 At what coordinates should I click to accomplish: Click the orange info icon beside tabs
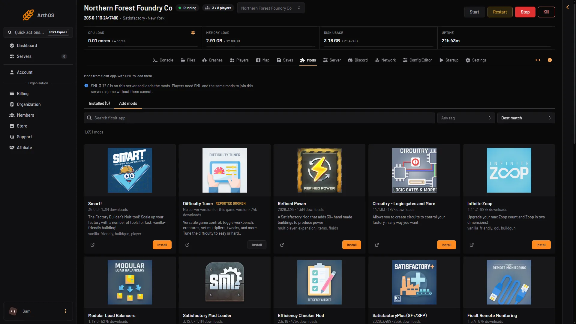click(550, 60)
